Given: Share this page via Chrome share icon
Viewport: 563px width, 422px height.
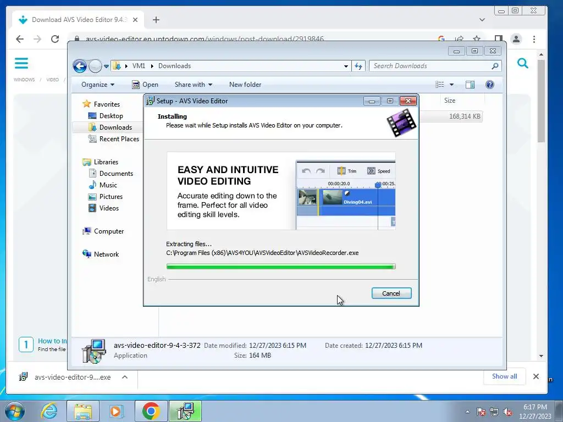Looking at the screenshot, I should (x=459, y=39).
